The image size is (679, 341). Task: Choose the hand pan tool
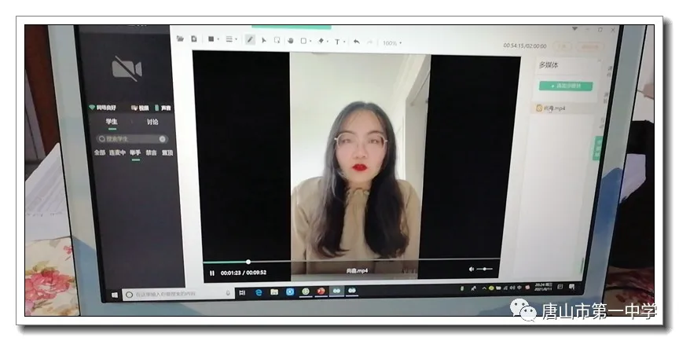click(290, 40)
